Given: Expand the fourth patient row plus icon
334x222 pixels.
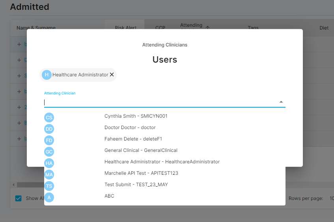Looking at the screenshot, I should (19, 91).
